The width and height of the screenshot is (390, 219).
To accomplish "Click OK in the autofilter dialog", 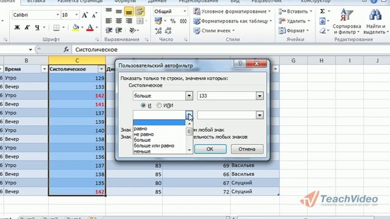I will (210, 149).
